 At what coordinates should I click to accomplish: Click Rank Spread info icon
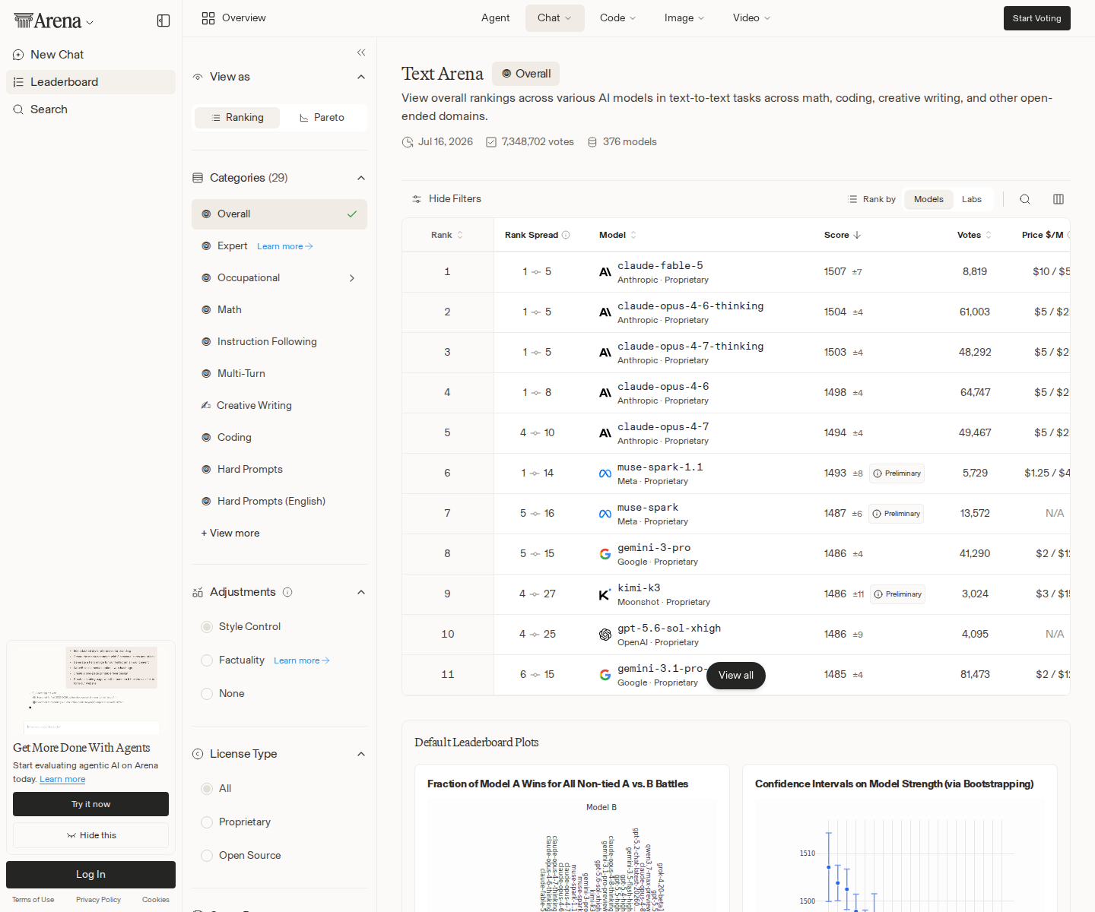coord(566,235)
